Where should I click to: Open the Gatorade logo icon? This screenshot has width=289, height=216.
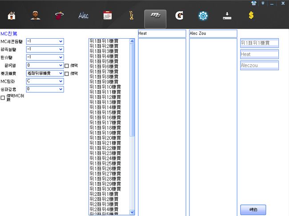coord(179,16)
